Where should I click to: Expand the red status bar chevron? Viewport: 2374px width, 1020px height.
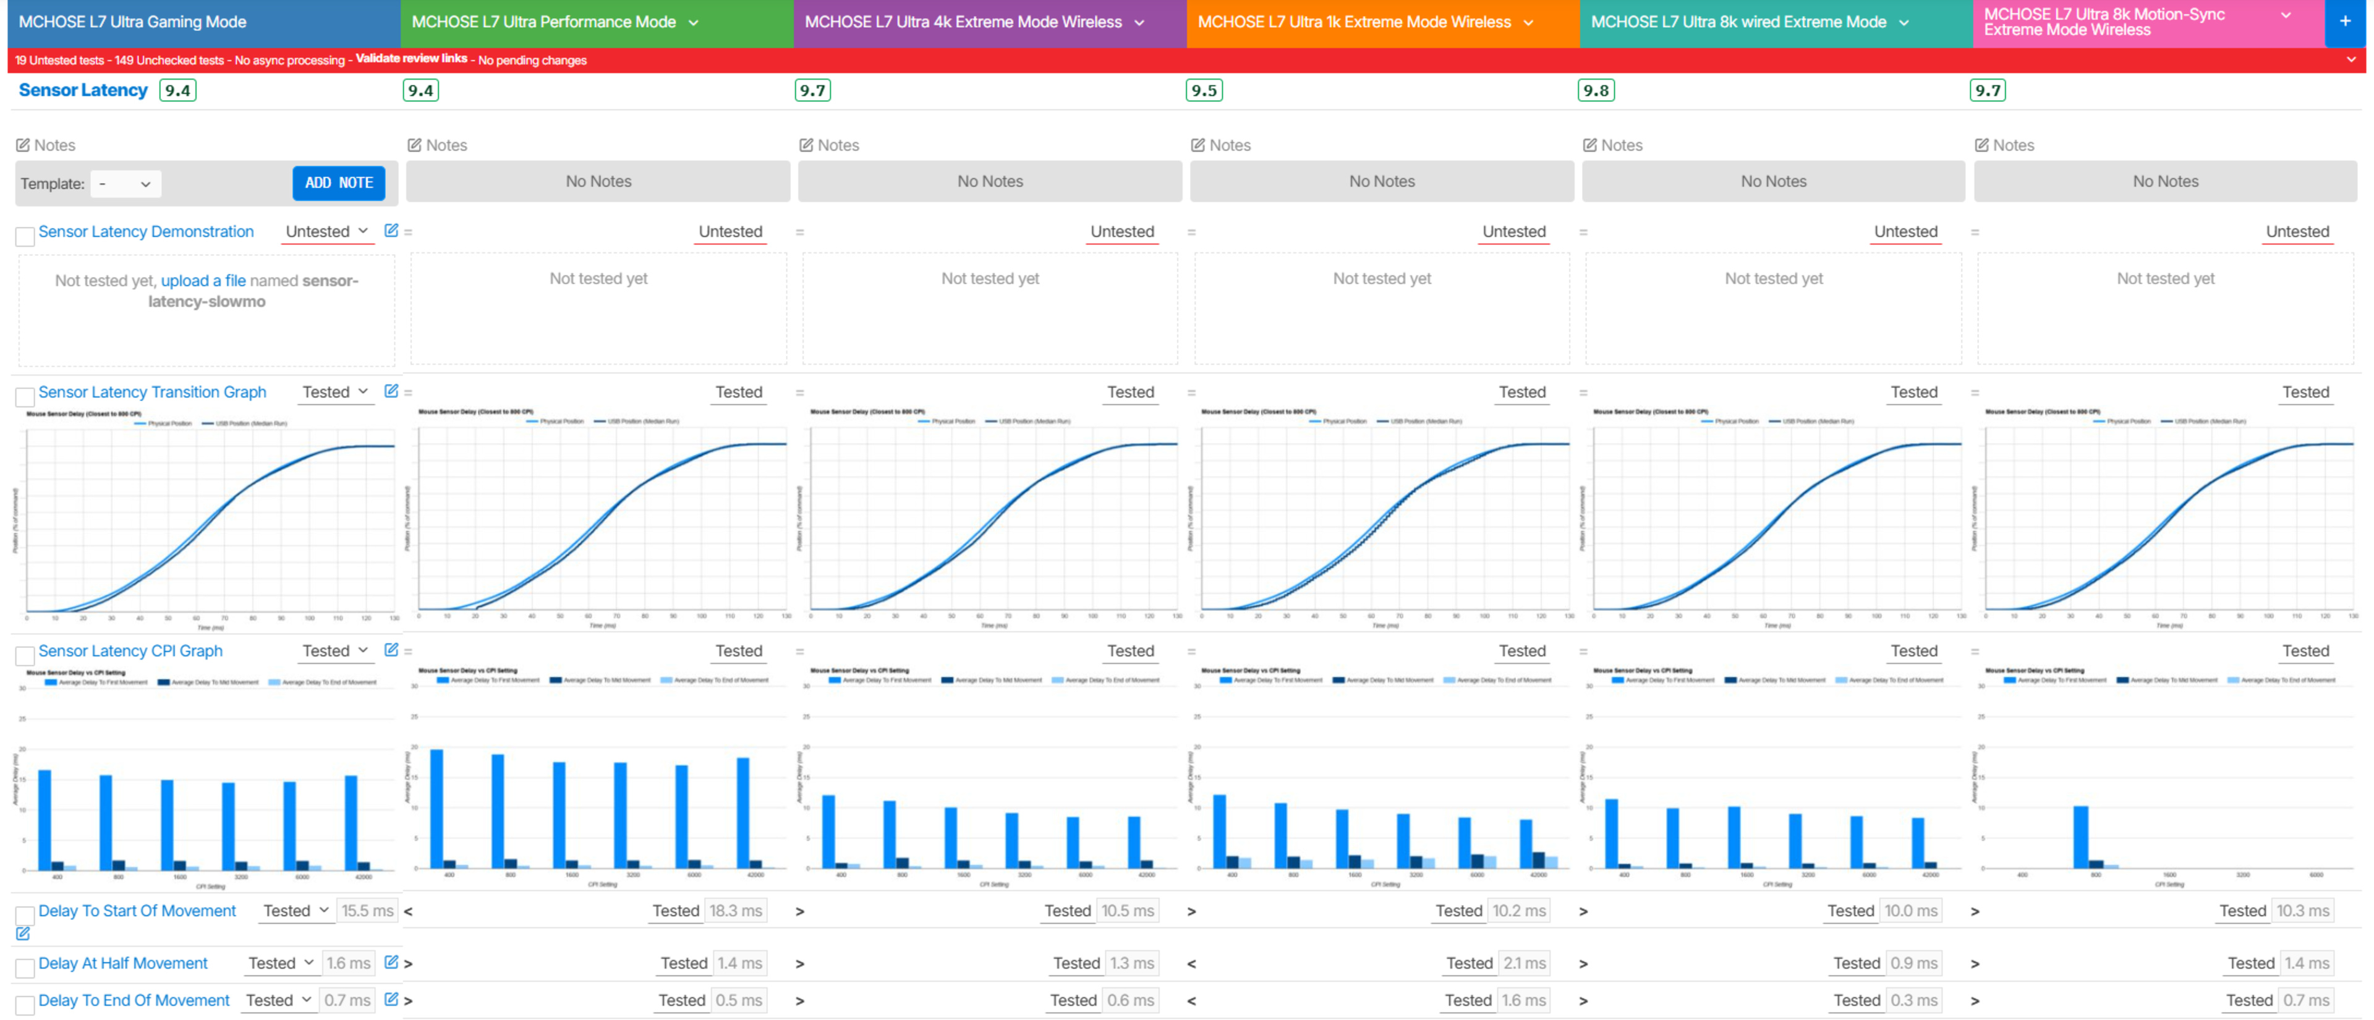click(x=2350, y=60)
